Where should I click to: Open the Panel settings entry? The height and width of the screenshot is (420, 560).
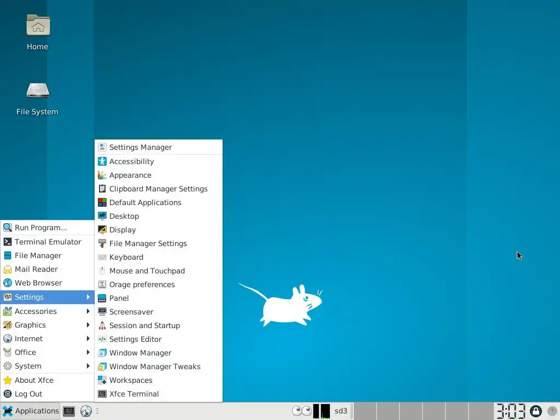pyautogui.click(x=159, y=298)
